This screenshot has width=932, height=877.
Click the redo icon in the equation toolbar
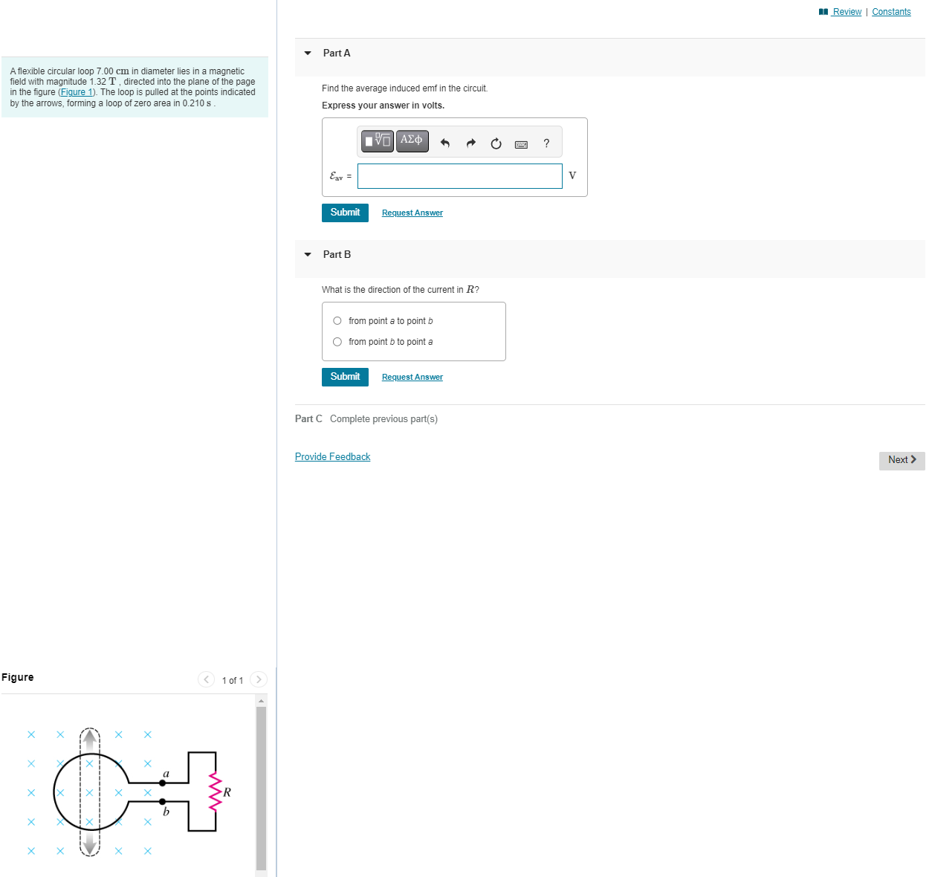470,143
